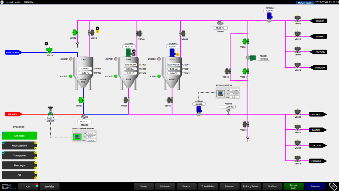This screenshot has width=339, height=191.
Task: Select valve V8001 above TQ03
Action: 182,33
